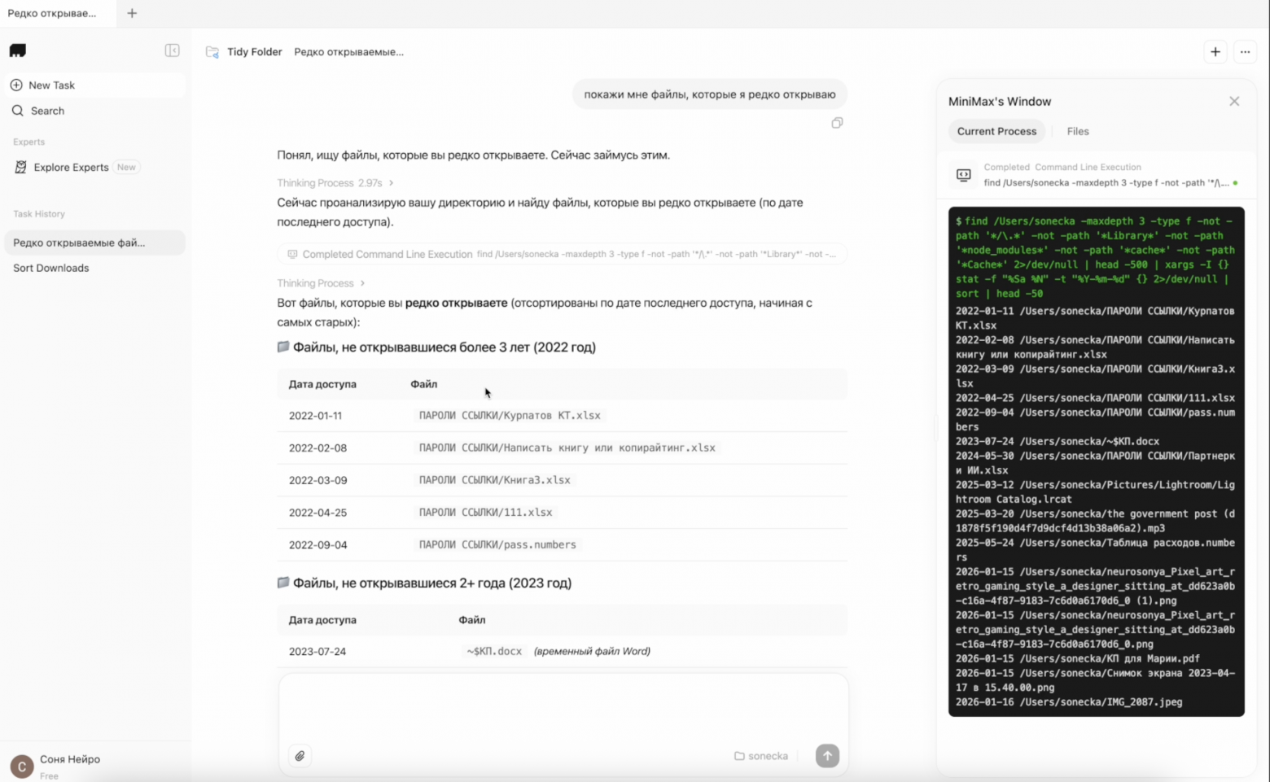Start a new chat with the plus icon
This screenshot has width=1270, height=782.
1215,51
